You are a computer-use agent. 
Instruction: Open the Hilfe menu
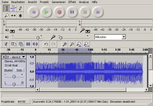pyautogui.click(x=94, y=2)
